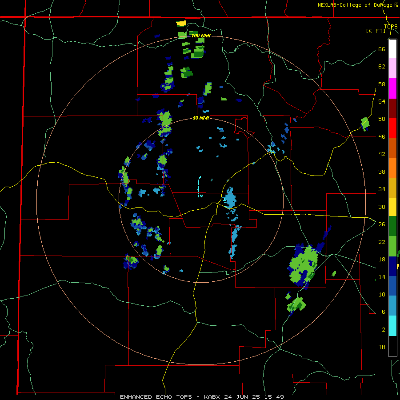
Task: Click the dark orange legend band
Action: pyautogui.click(x=392, y=148)
